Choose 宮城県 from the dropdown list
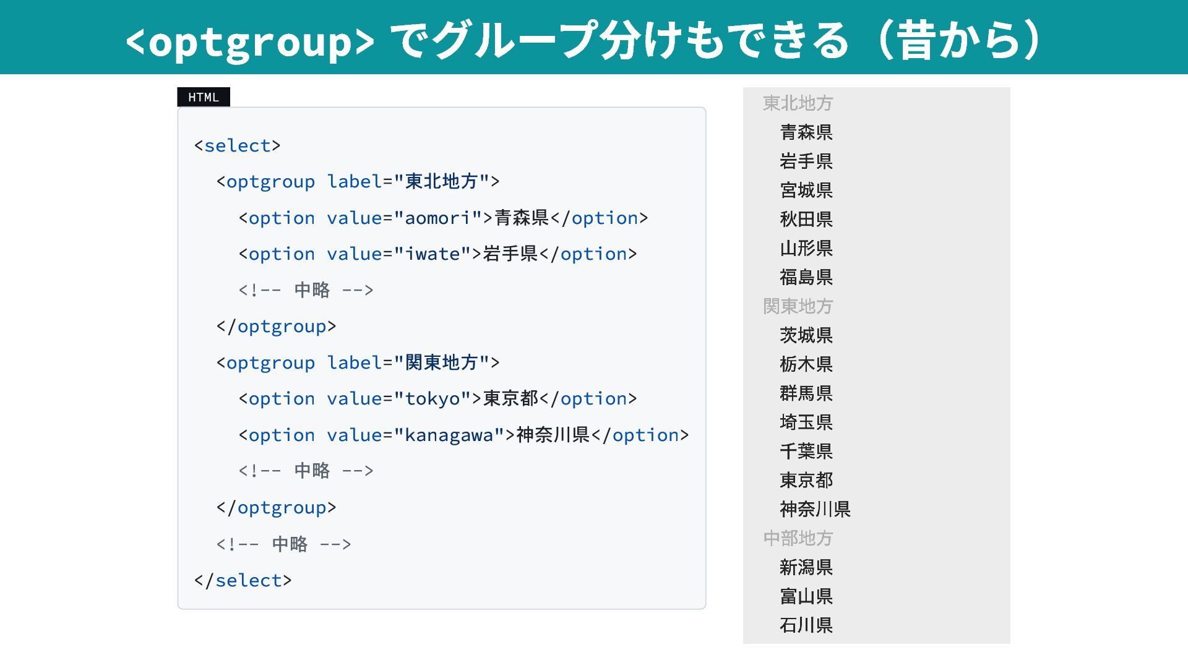 point(806,191)
